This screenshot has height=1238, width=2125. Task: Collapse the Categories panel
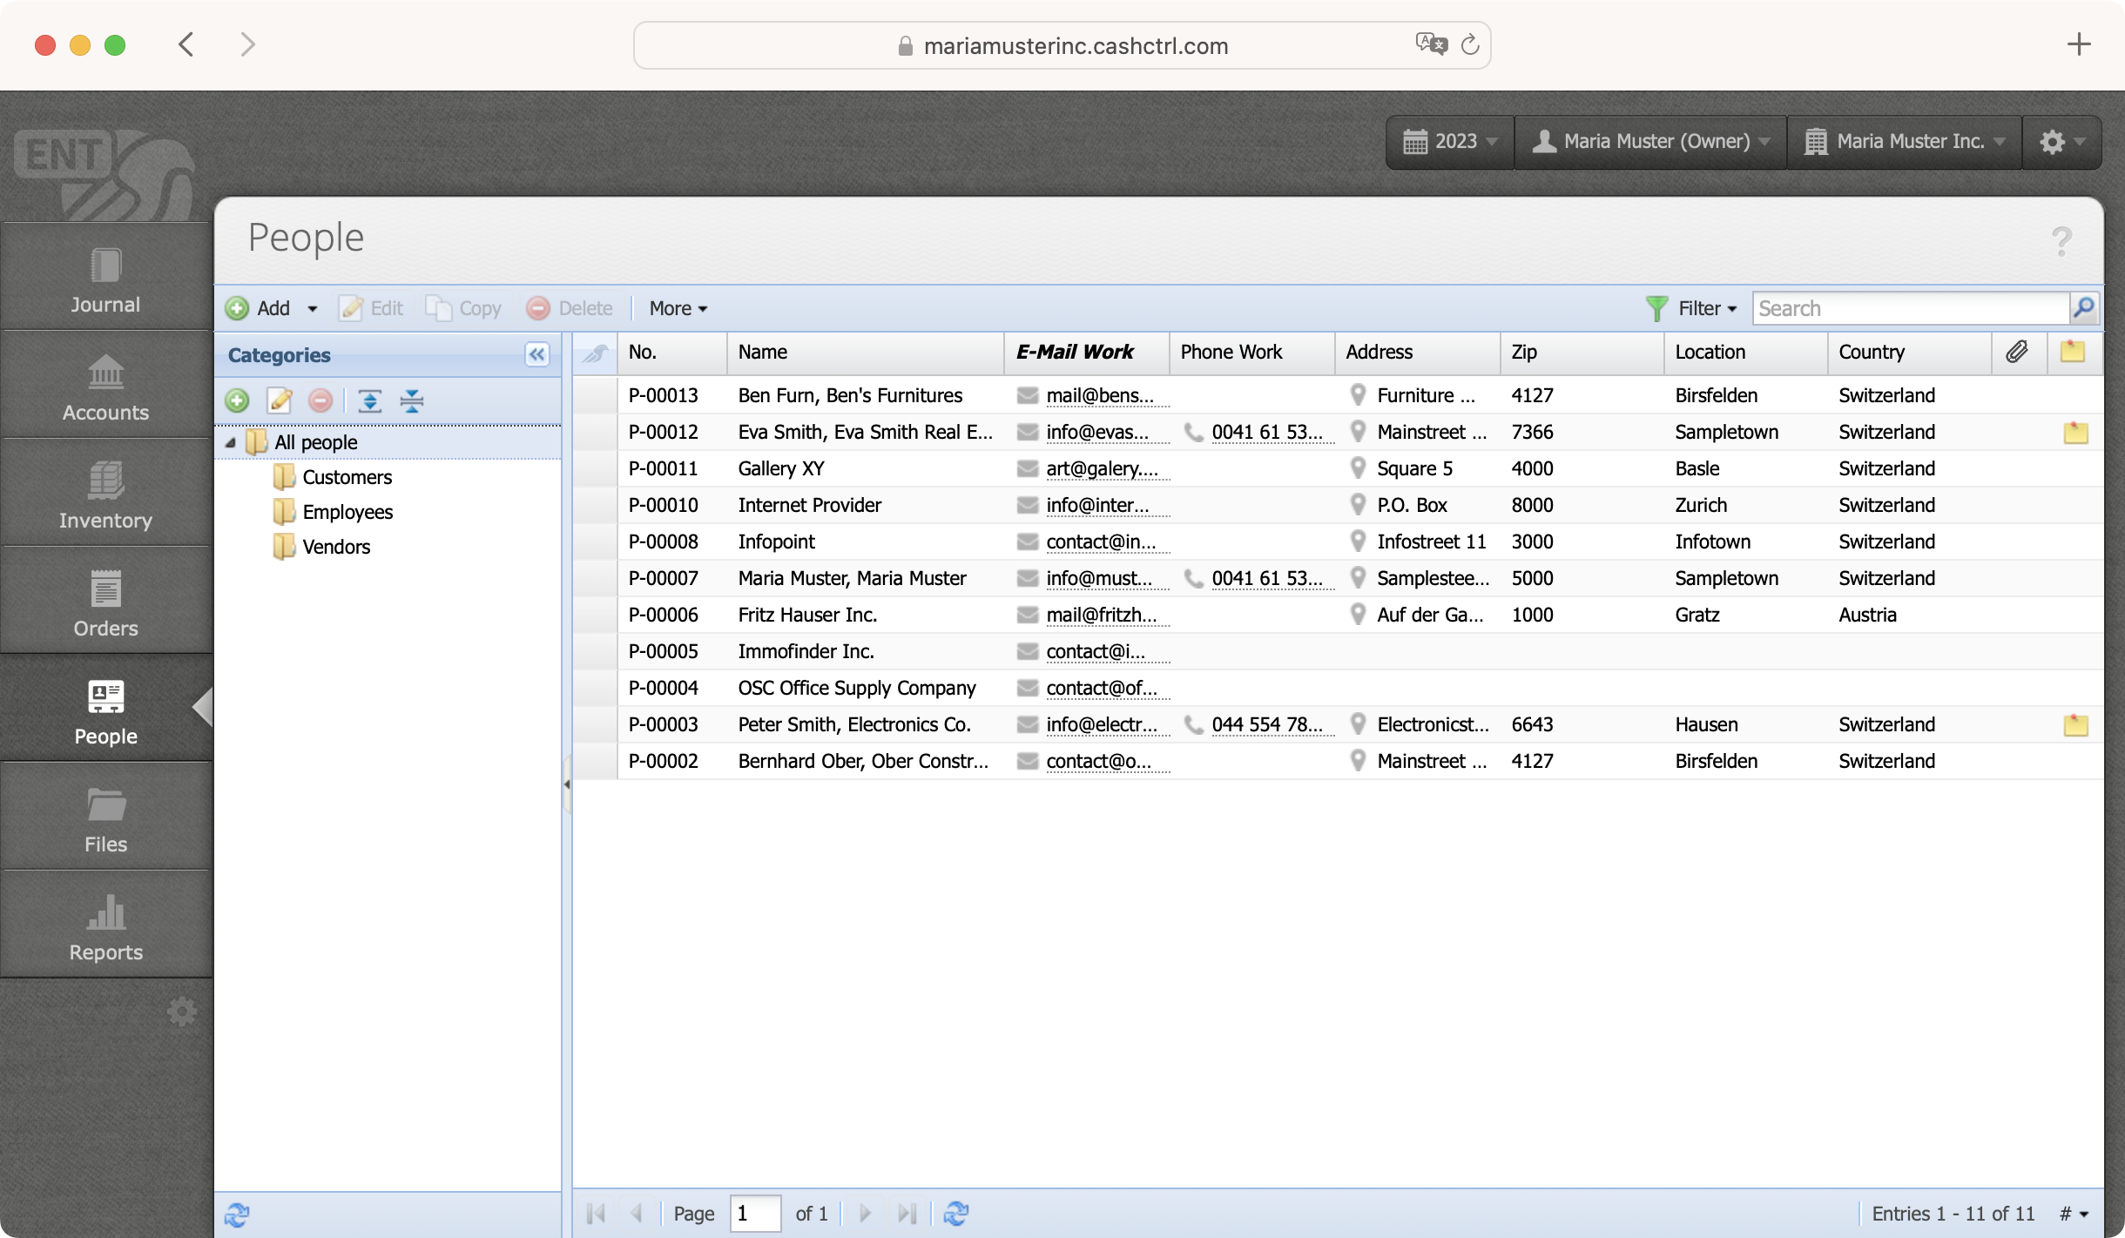coord(536,354)
